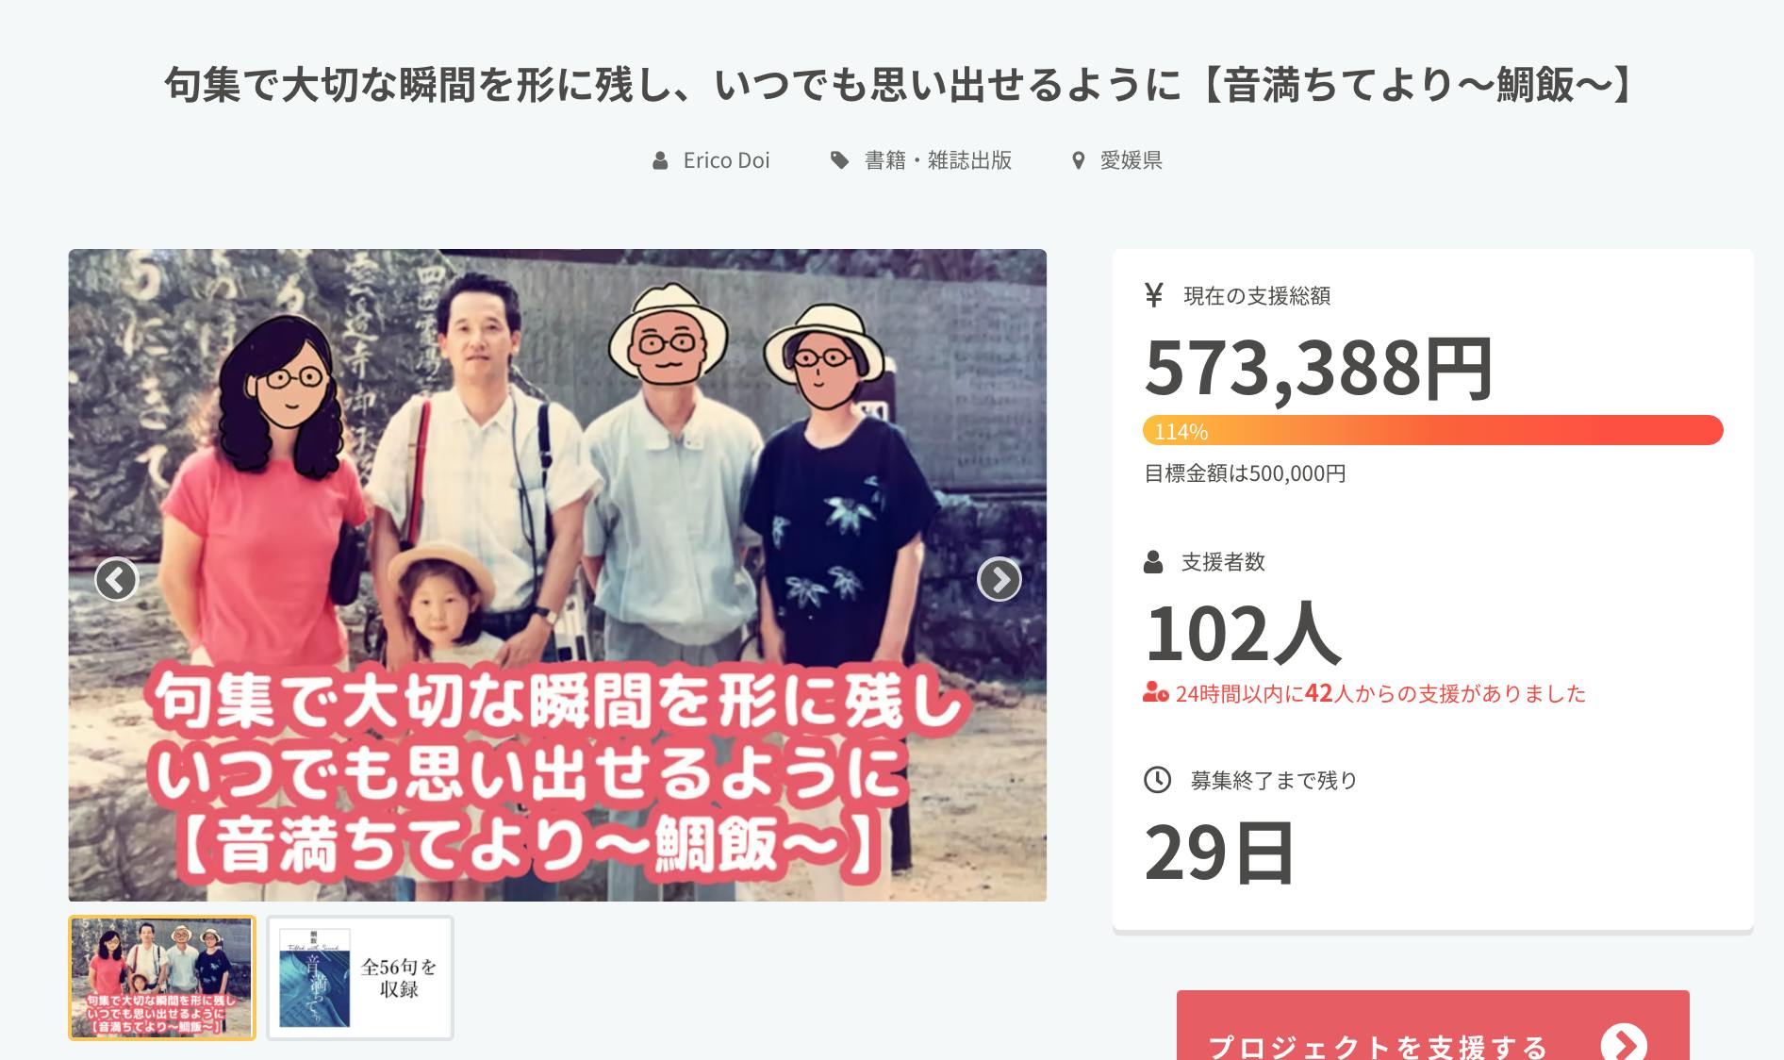
Task: Click the arrow circle on the support button
Action: [x=1624, y=1044]
